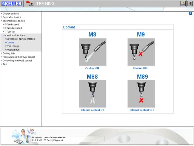Collapse the Technological basics section
Image resolution: width=194 pixels, height=146 pixels.
tap(14, 21)
